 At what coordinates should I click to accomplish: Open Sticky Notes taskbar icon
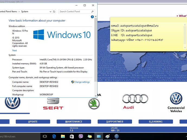point(90,136)
